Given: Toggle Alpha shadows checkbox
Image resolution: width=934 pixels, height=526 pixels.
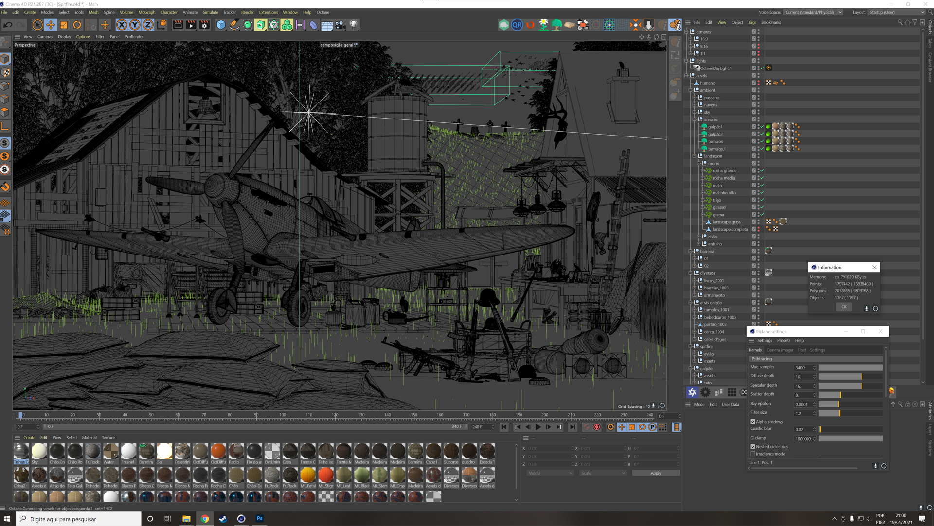Looking at the screenshot, I should tap(753, 422).
